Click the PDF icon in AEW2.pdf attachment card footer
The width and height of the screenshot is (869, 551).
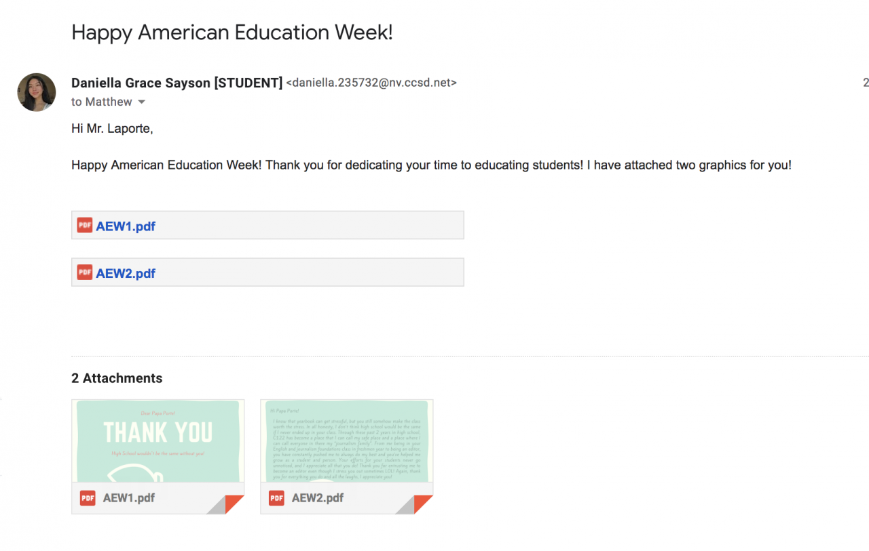[276, 498]
